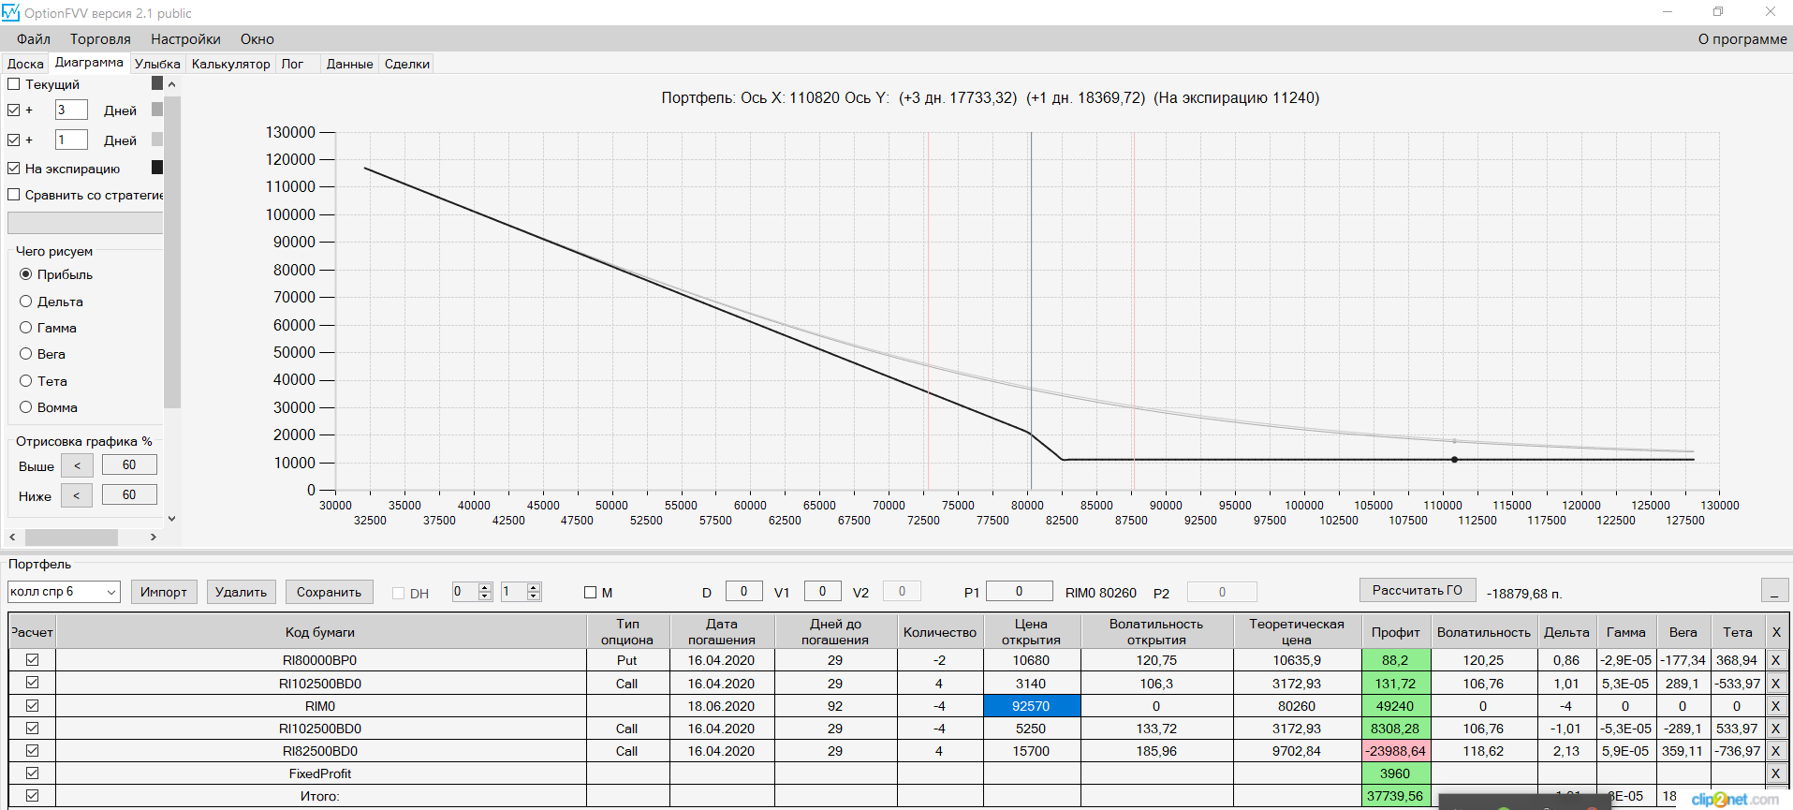Switch to the Улыбка tab
The width and height of the screenshot is (1793, 810).
[x=157, y=64]
